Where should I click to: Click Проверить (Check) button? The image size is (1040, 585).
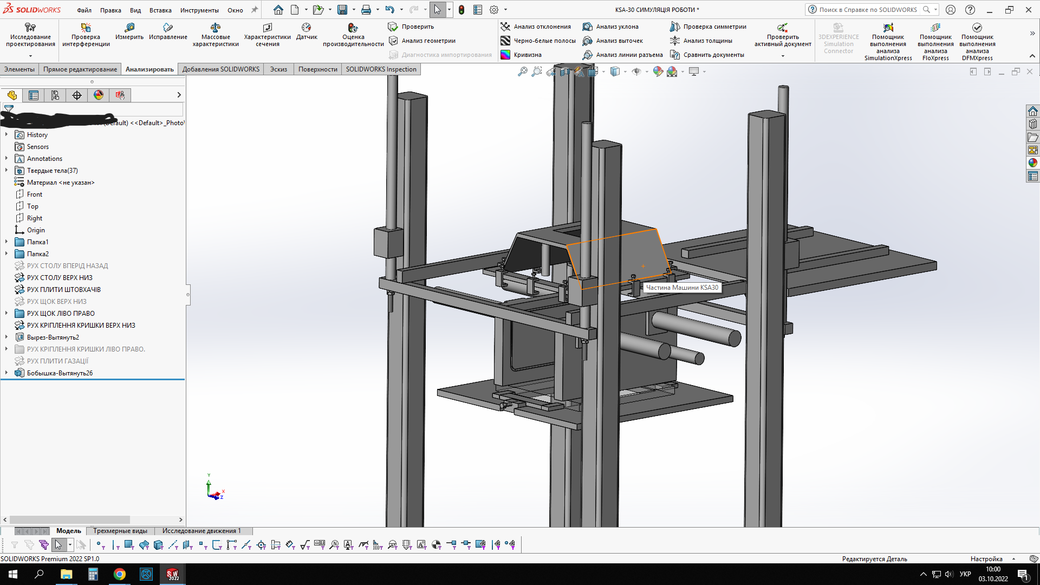coord(411,27)
